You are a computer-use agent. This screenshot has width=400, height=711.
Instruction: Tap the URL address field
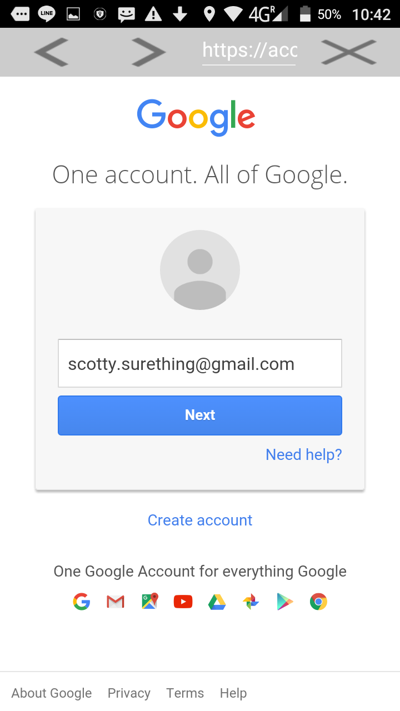[249, 51]
